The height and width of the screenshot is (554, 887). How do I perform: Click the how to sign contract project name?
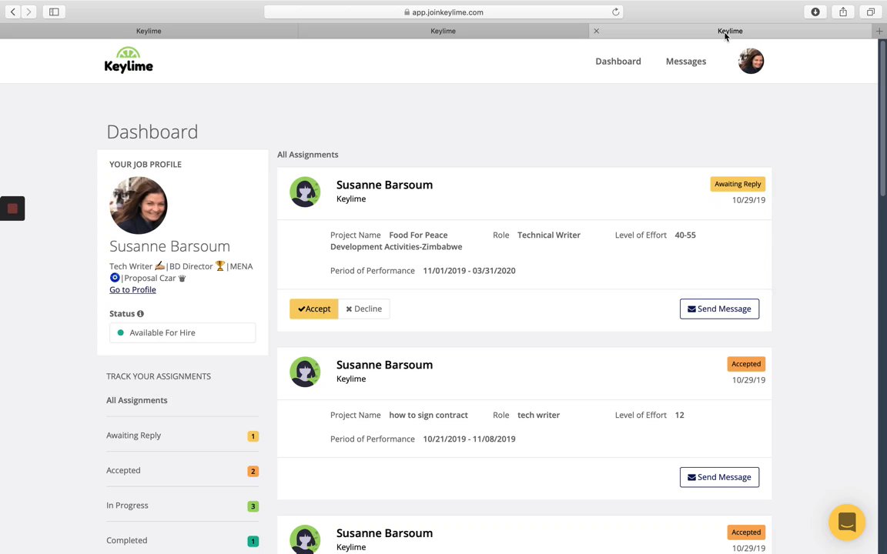coord(428,415)
